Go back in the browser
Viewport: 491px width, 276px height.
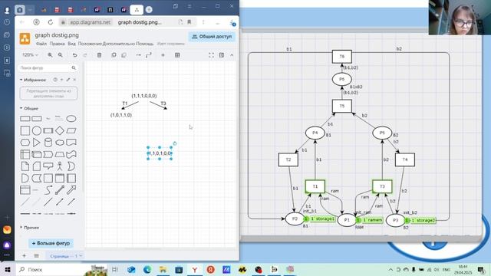(22, 22)
